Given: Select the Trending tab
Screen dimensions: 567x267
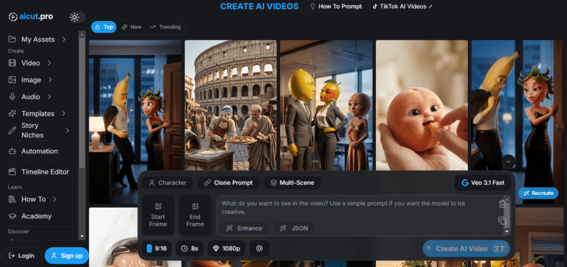Looking at the screenshot, I should [165, 27].
